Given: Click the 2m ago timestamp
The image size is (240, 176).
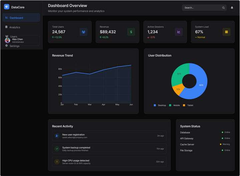Looking at the screenshot, I should click(x=160, y=136).
